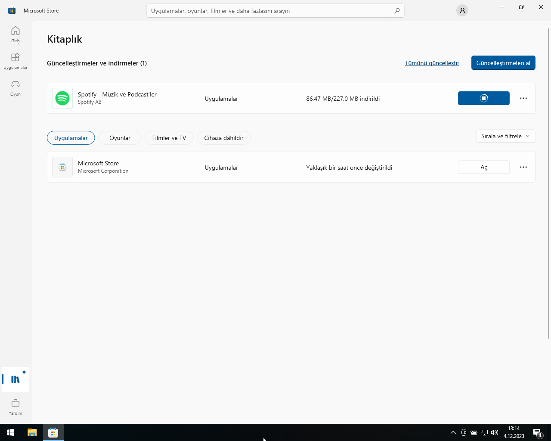Click the user profile account icon
The image size is (551, 441).
click(462, 10)
